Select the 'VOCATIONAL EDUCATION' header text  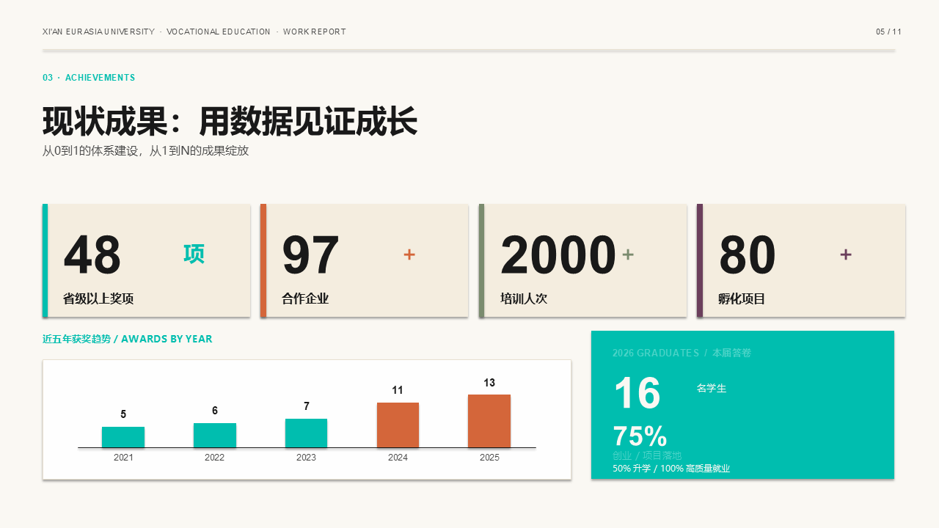pos(219,32)
